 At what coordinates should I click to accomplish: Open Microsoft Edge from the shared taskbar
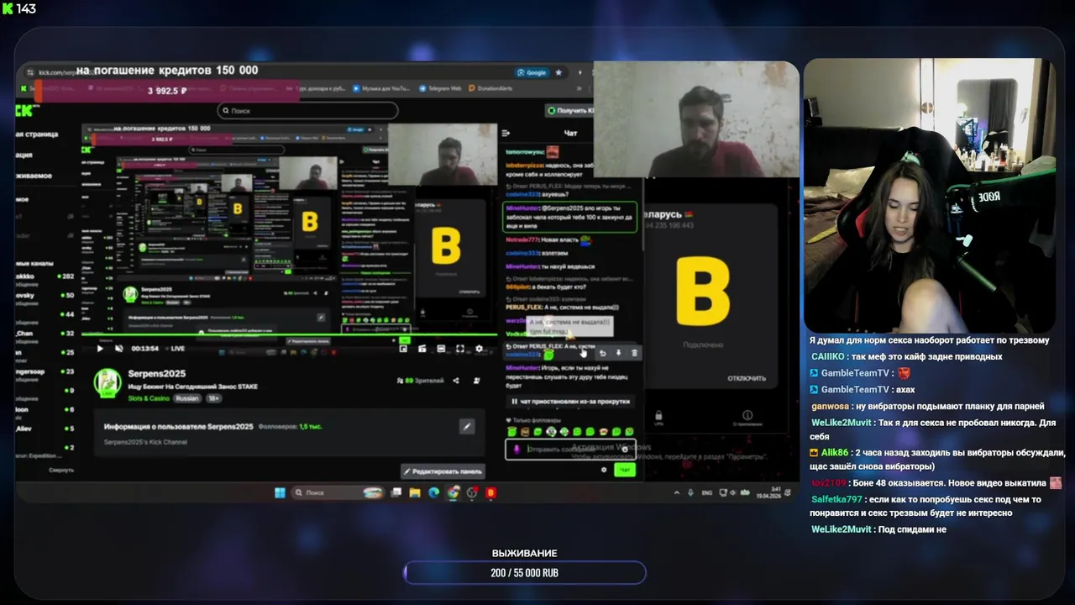434,492
